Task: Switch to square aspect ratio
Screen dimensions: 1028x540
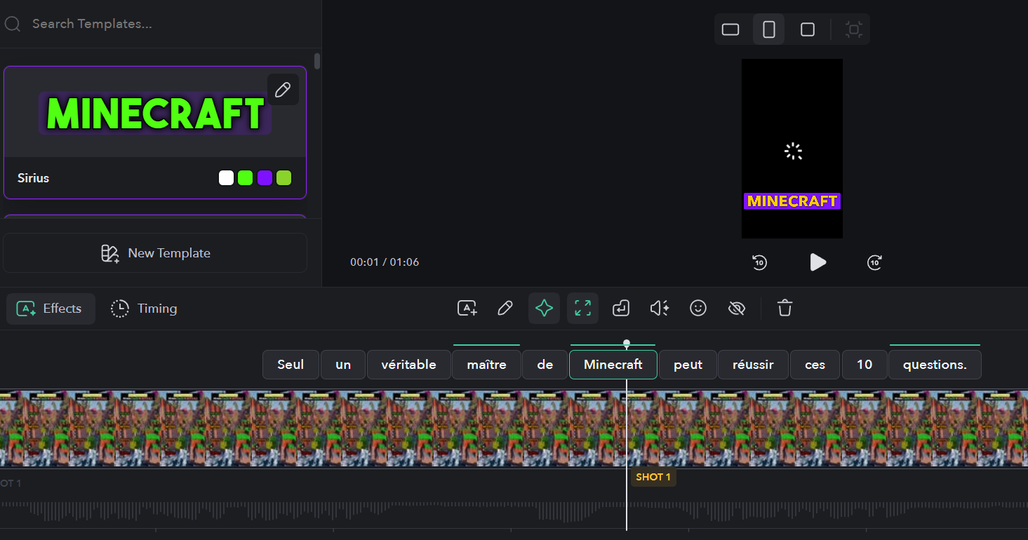Action: point(808,29)
